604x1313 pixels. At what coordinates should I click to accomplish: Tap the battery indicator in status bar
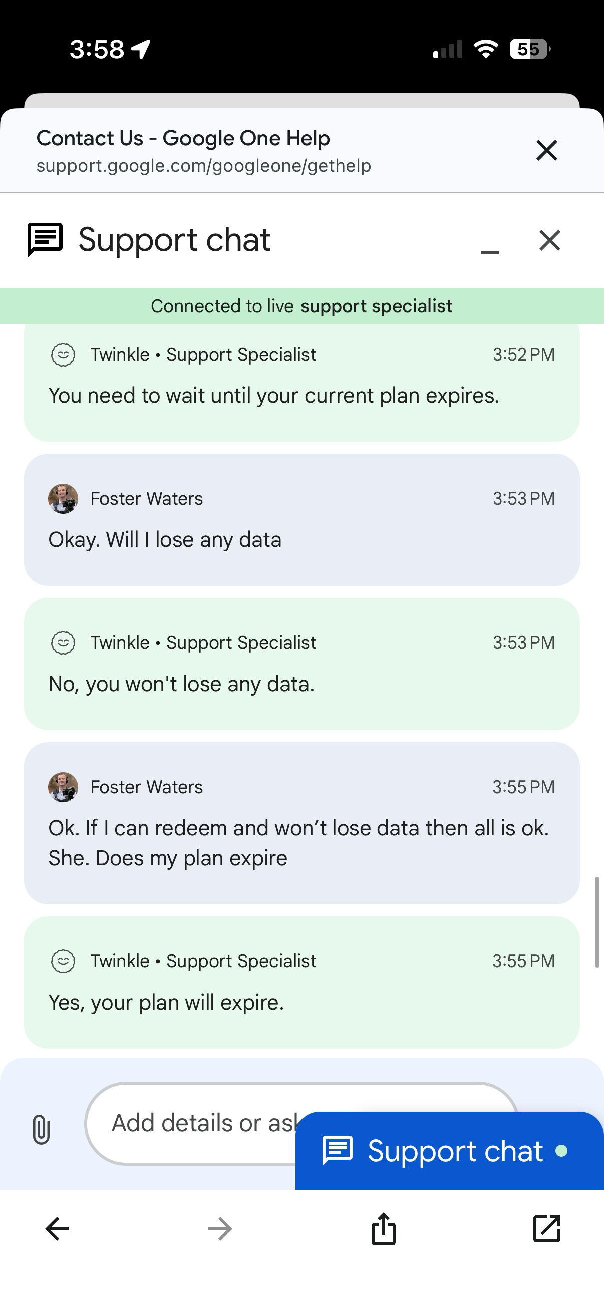[530, 50]
